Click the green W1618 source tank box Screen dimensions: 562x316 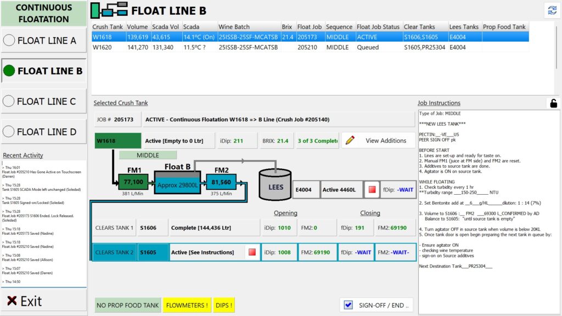click(118, 141)
